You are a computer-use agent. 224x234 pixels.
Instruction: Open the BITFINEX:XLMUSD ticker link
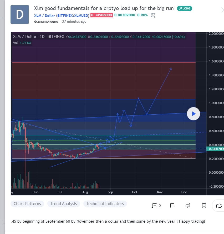(x=73, y=15)
